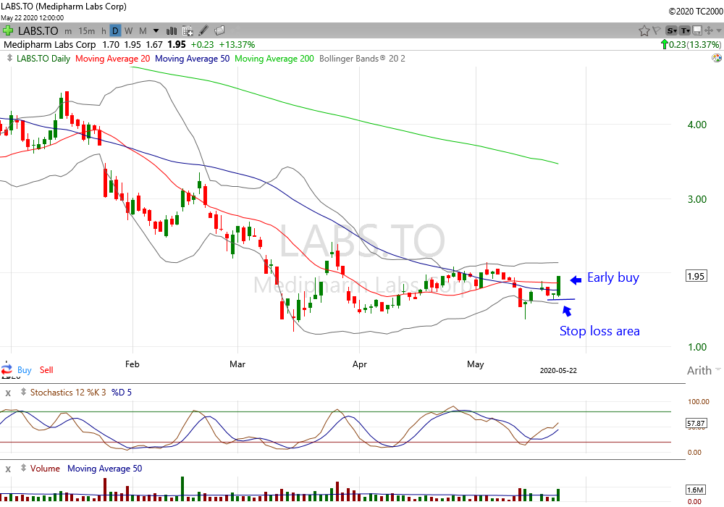Select the pencil drawing tools icon

coord(203,31)
